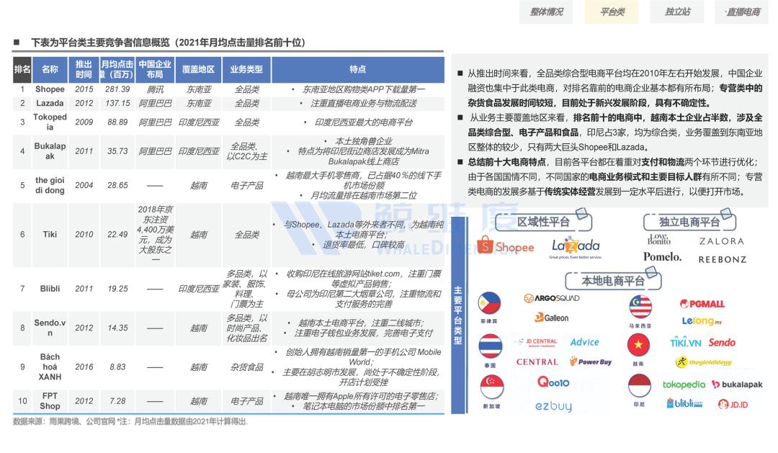This screenshot has width=778, height=453.
Task: Click the JD.ID logo
Action: 733,404
